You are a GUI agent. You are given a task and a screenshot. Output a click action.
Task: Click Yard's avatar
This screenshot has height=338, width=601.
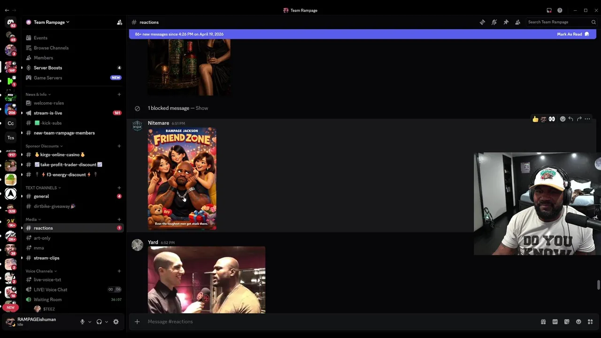point(137,245)
